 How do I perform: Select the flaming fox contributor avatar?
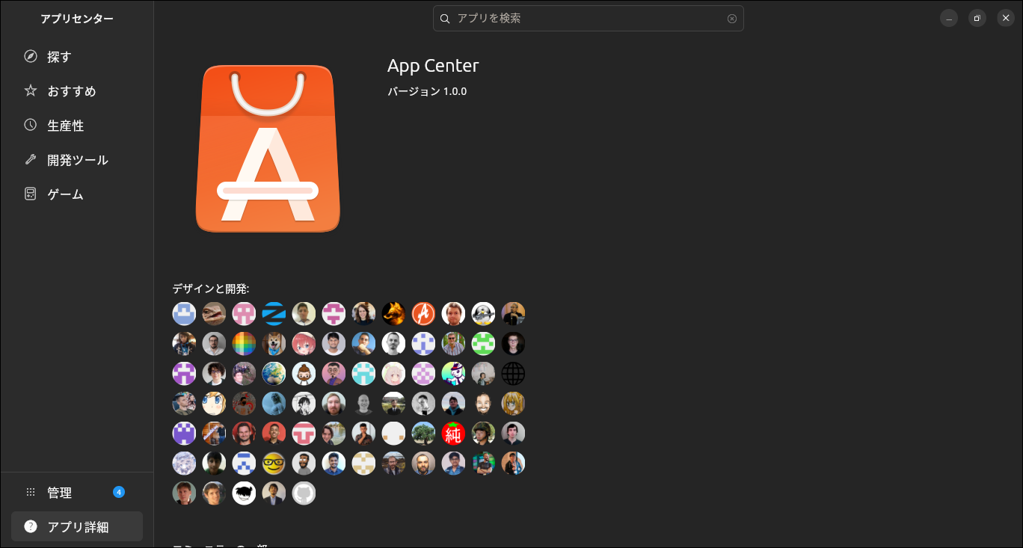pyautogui.click(x=393, y=314)
